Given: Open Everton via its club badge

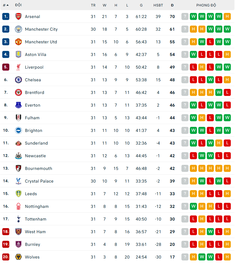Looking at the screenshot, I should 18,105.
